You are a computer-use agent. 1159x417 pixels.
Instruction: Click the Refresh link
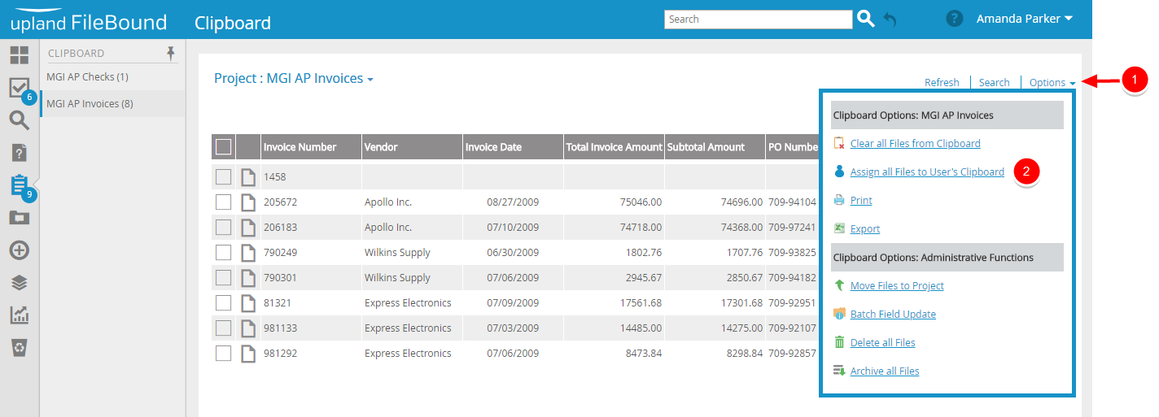pyautogui.click(x=942, y=82)
